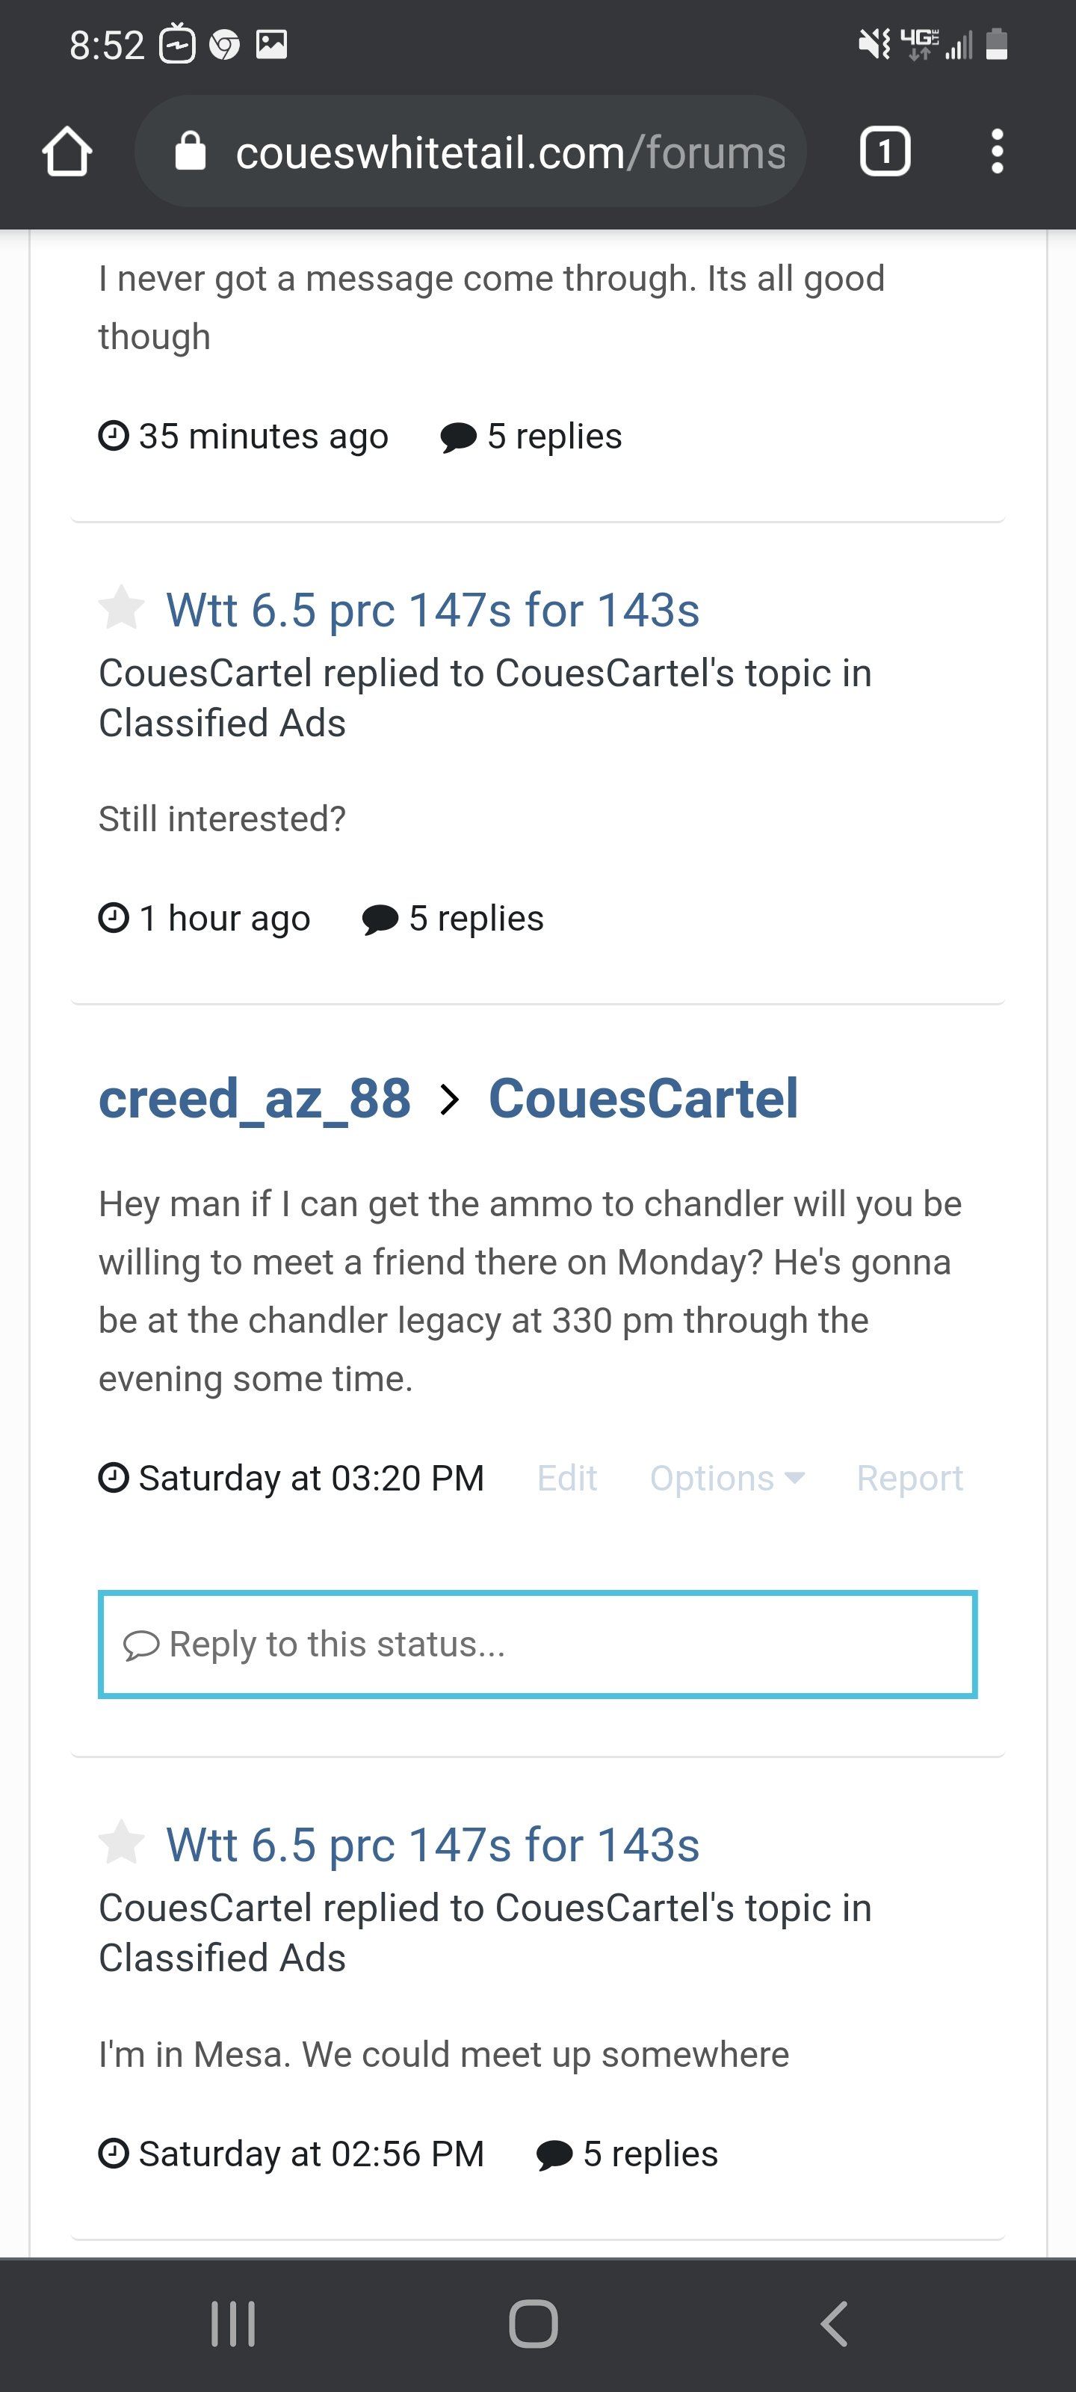Click Report on the status update
The height and width of the screenshot is (2392, 1076).
coord(910,1477)
